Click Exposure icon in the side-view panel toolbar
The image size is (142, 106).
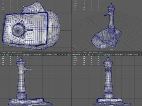click(x=56, y=54)
